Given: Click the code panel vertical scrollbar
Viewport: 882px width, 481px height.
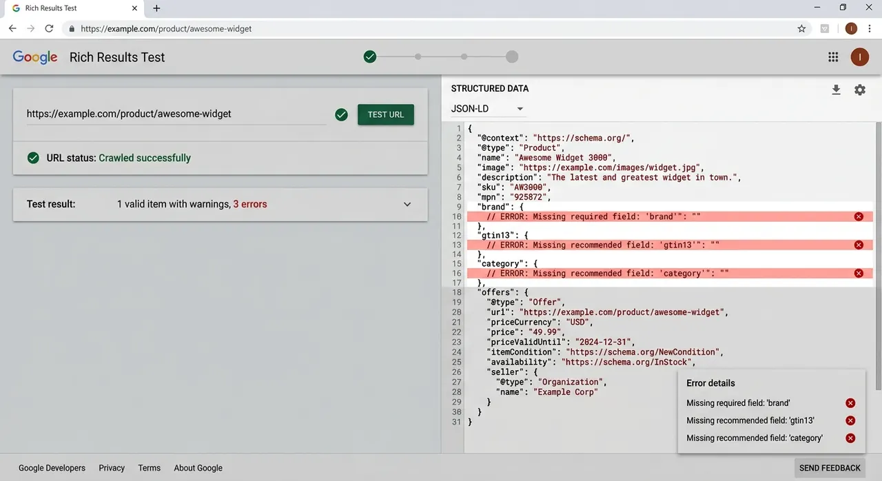Looking at the screenshot, I should 879,255.
